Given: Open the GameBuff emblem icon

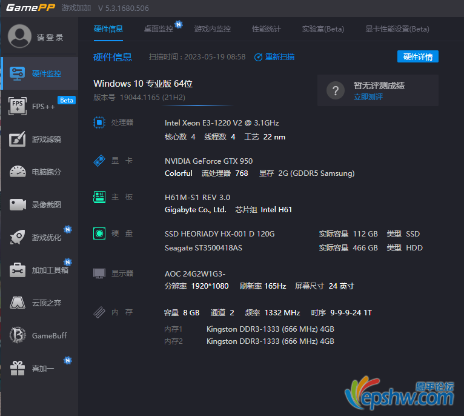Looking at the screenshot, I should [18, 335].
